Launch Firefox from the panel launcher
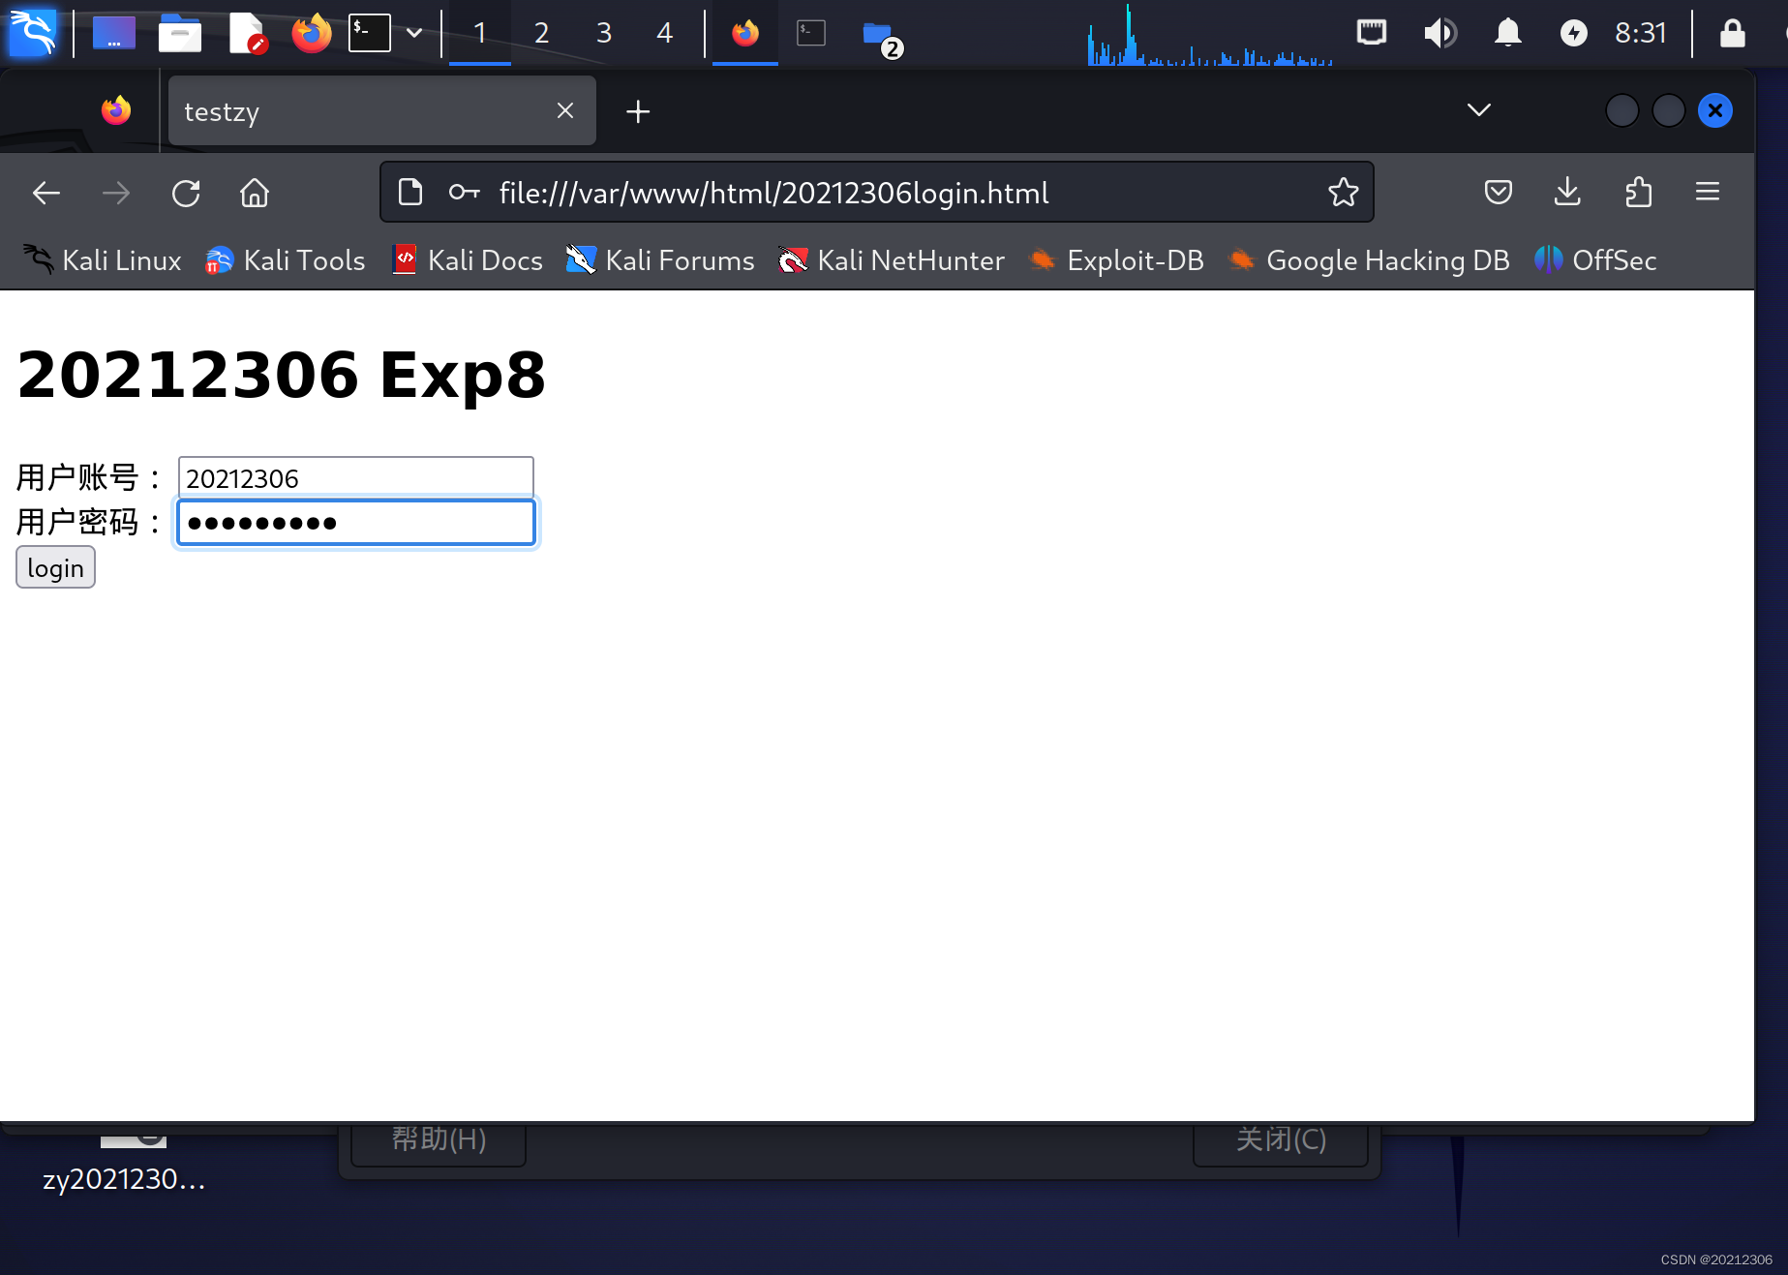 pyautogui.click(x=312, y=33)
